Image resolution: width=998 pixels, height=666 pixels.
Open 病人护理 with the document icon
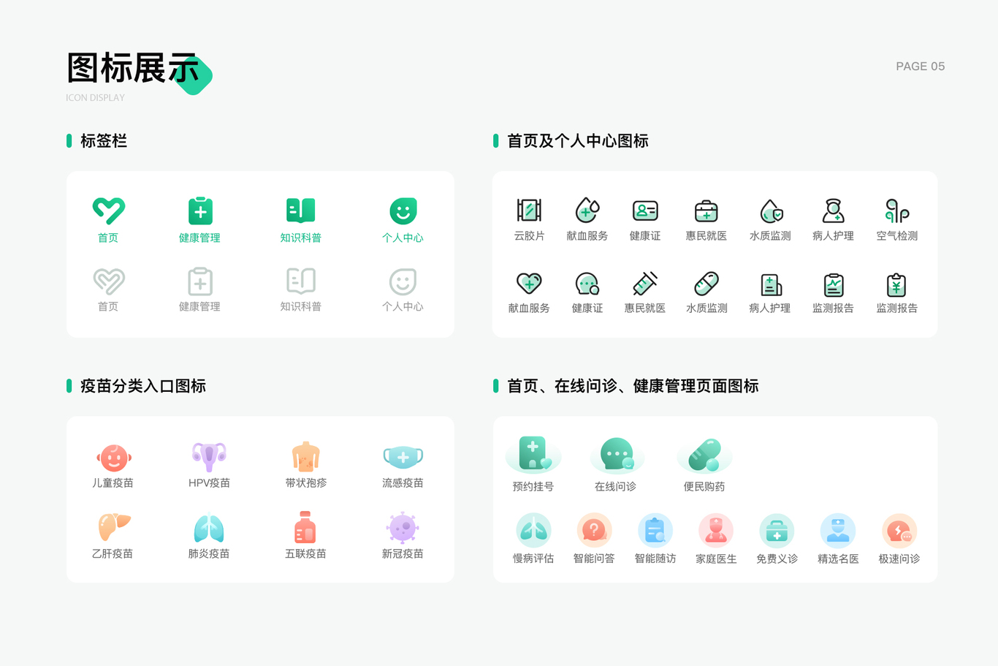771,284
